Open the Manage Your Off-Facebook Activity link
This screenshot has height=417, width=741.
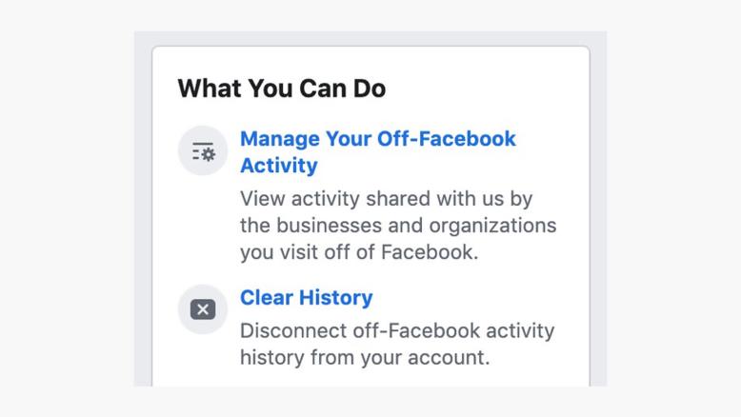tap(377, 139)
